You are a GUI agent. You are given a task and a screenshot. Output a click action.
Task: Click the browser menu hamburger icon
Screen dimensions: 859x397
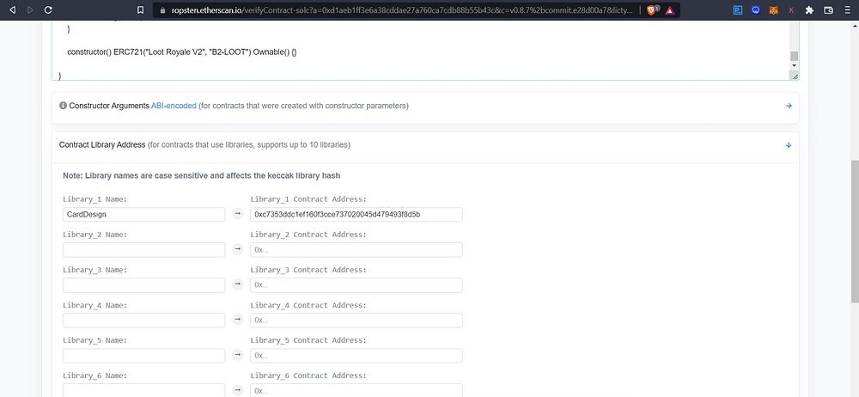[846, 9]
